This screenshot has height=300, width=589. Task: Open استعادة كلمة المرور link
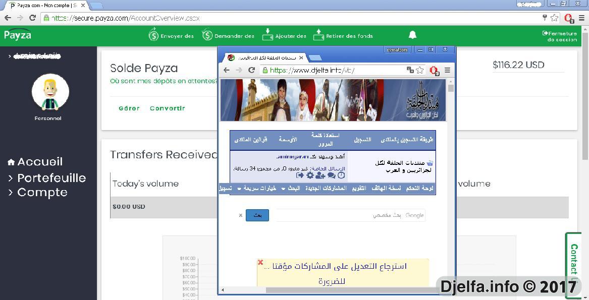[326, 139]
